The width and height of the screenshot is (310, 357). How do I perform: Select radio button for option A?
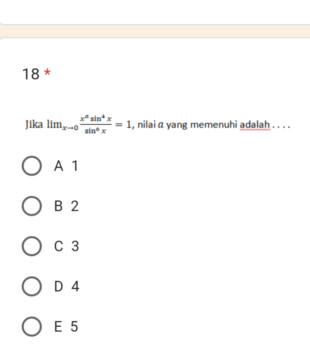32,166
